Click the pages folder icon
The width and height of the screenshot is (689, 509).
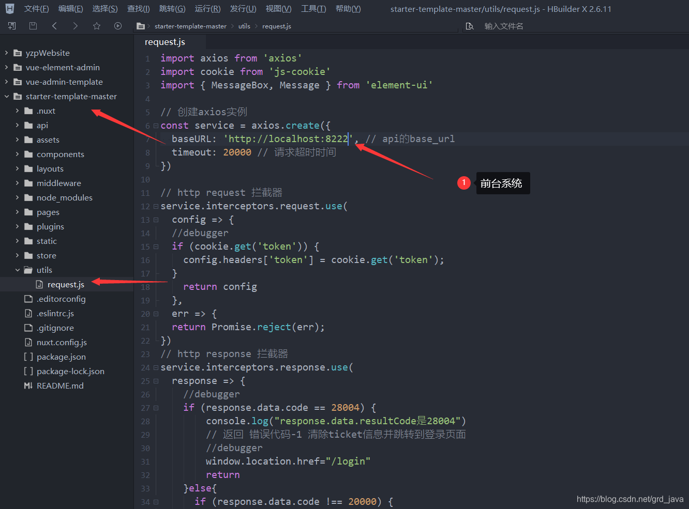(x=28, y=212)
